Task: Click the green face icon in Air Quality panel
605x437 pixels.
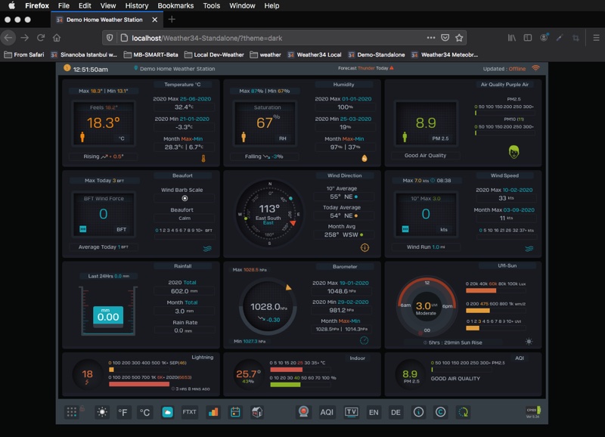Action: click(513, 151)
